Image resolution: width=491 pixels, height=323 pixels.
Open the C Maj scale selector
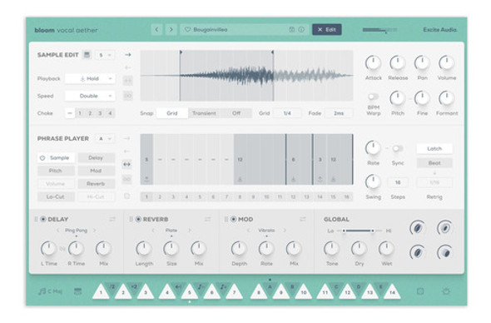50,291
